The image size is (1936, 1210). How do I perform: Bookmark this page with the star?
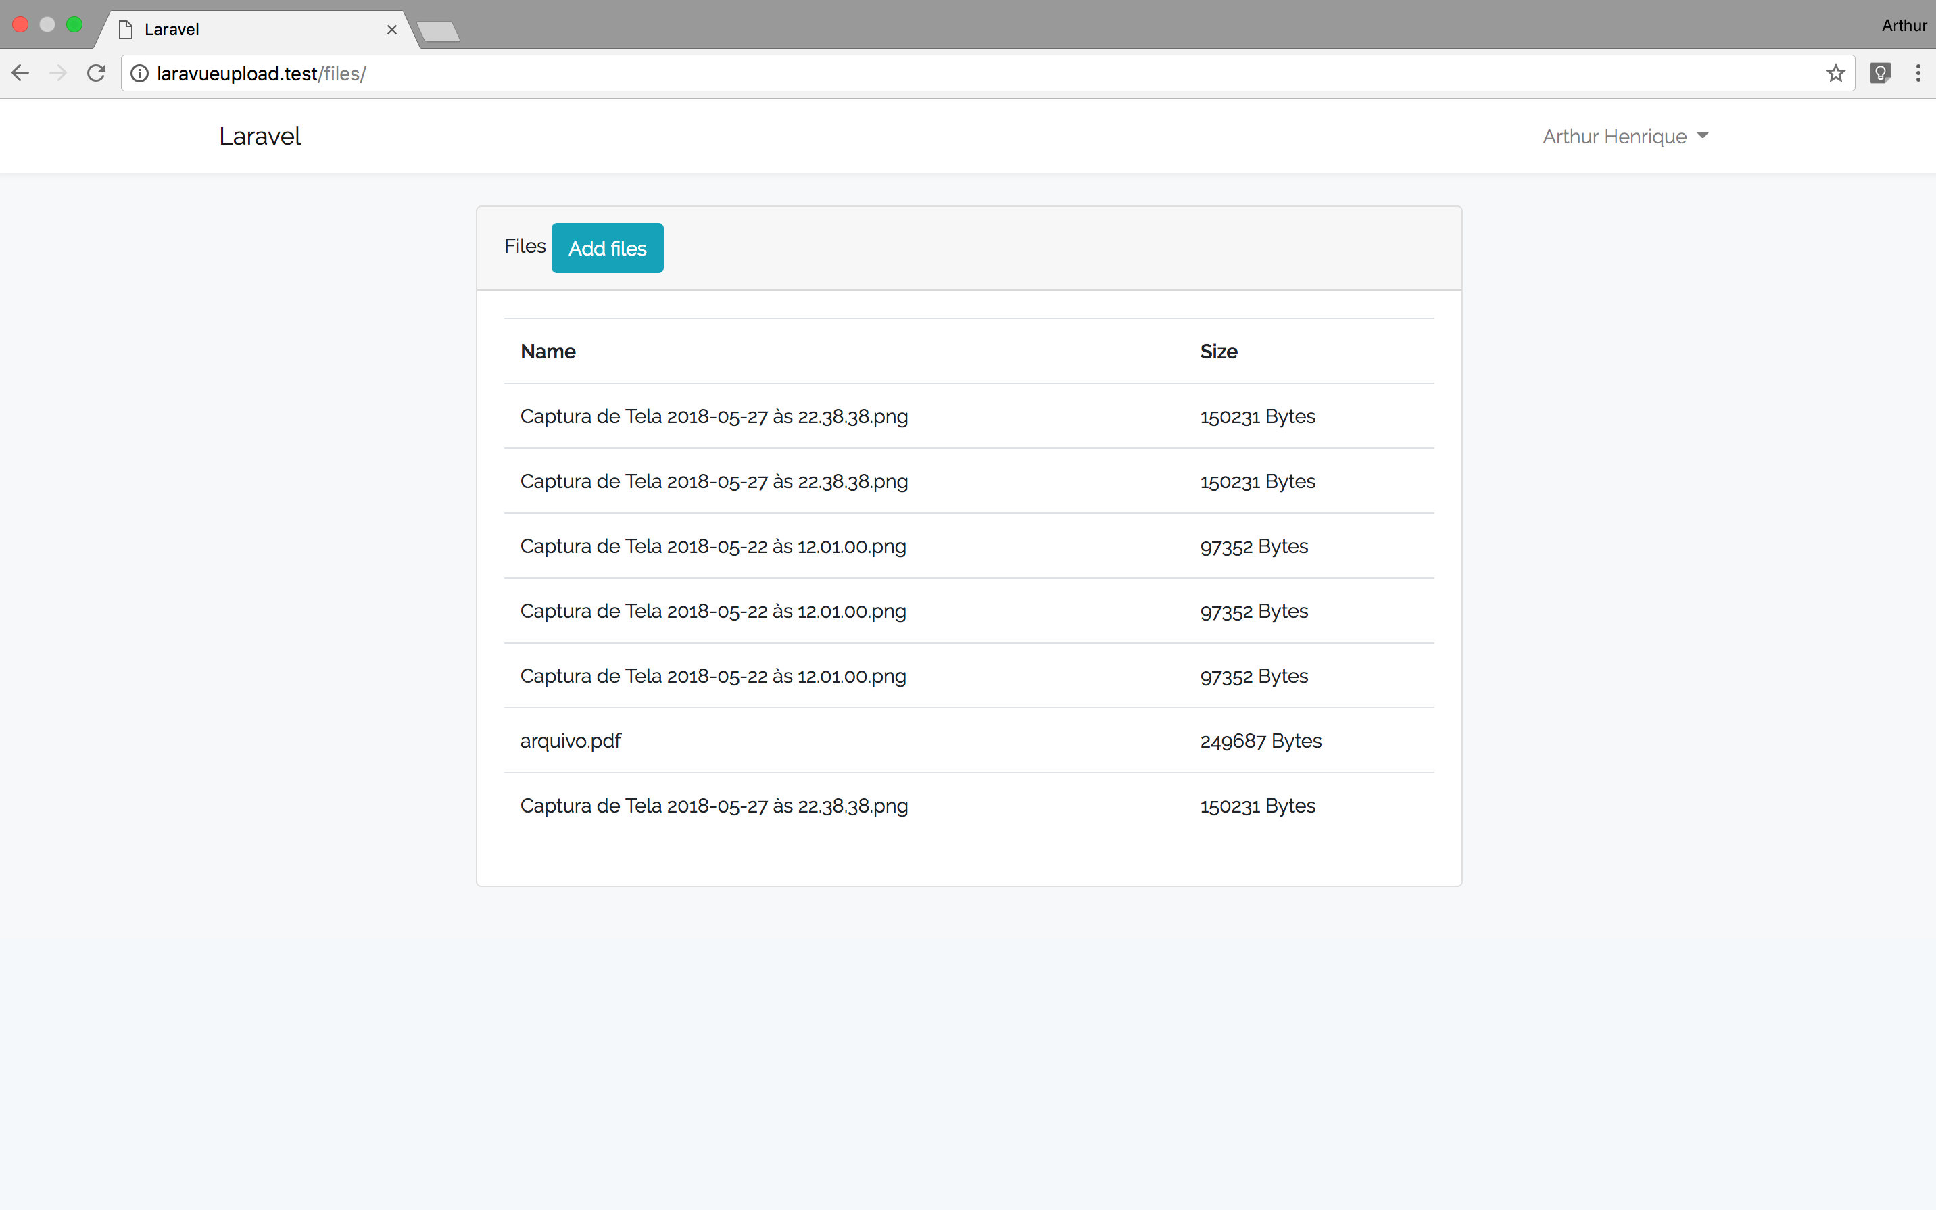point(1835,74)
